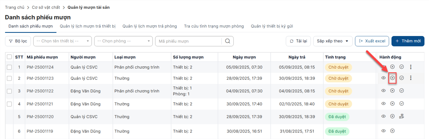This screenshot has height=139, width=429.
Task: Open more options for PM-25001123
Action: 410,78
